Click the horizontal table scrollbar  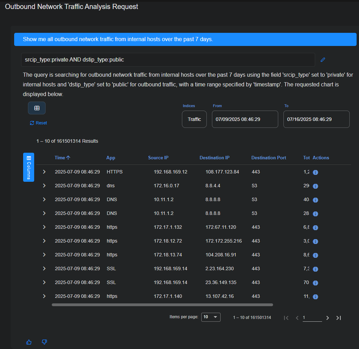(162, 305)
